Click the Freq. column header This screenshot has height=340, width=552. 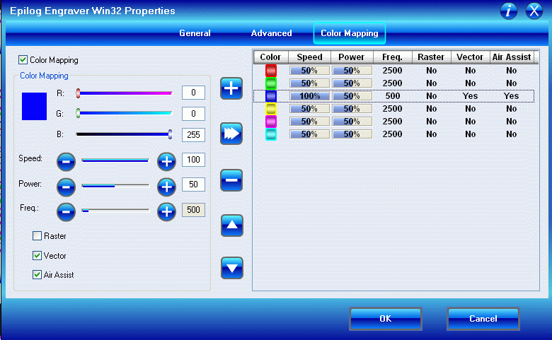point(393,57)
